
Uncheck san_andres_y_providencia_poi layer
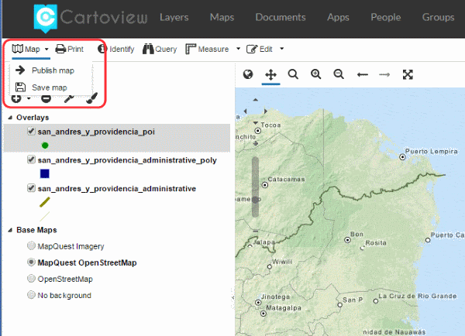pos(31,132)
